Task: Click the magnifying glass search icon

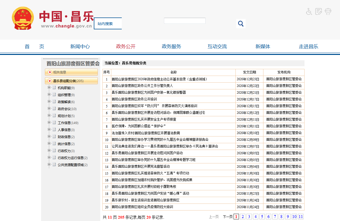Action: [x=241, y=24]
